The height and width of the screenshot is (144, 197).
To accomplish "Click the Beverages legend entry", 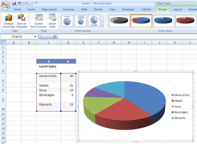I will click(180, 112).
